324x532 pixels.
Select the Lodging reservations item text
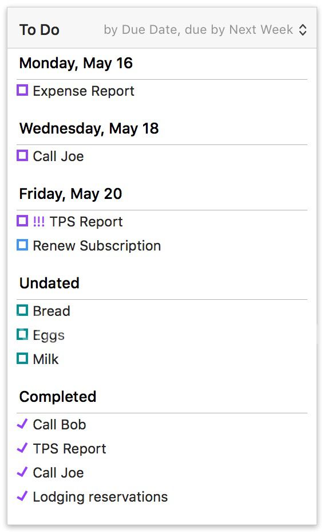pyautogui.click(x=100, y=497)
